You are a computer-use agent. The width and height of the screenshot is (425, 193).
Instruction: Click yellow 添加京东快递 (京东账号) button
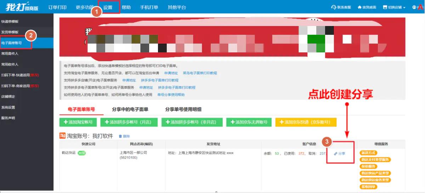tap(306, 122)
